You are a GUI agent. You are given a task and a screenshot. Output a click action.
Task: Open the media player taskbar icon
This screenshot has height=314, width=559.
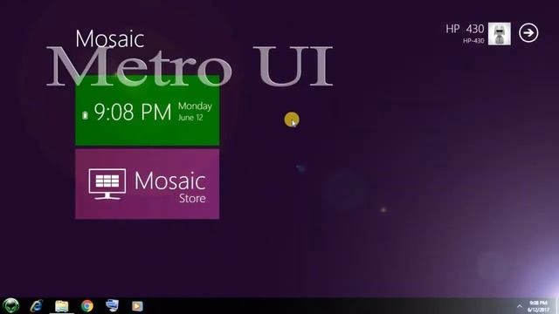137,306
